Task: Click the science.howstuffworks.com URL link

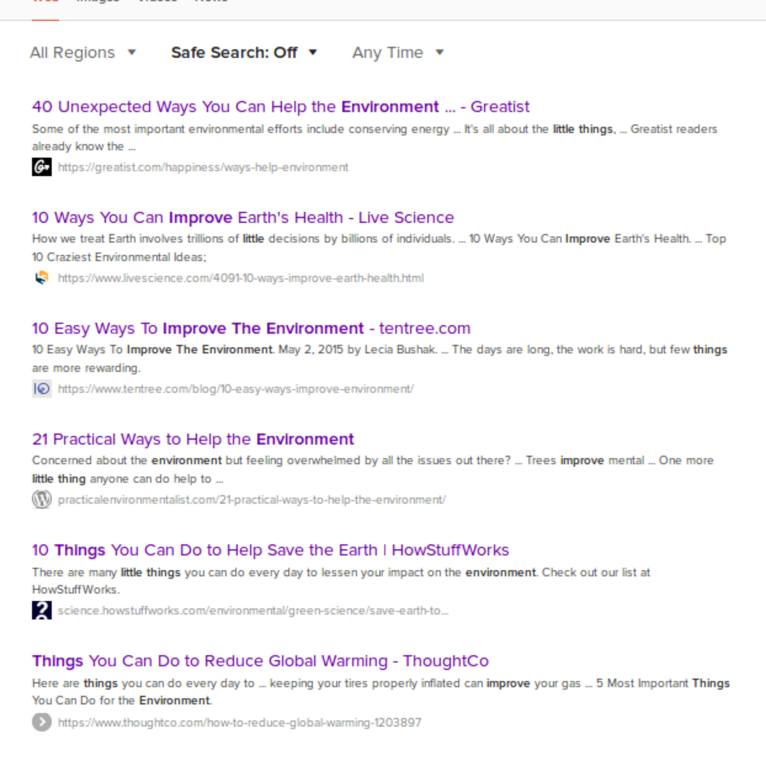Action: pos(253,611)
